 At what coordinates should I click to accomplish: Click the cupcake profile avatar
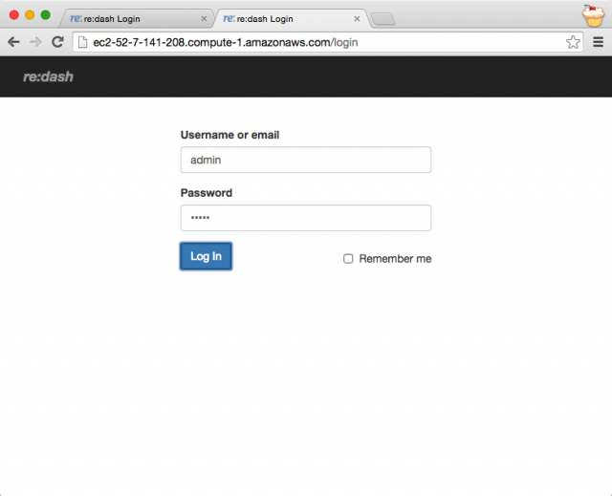[593, 16]
